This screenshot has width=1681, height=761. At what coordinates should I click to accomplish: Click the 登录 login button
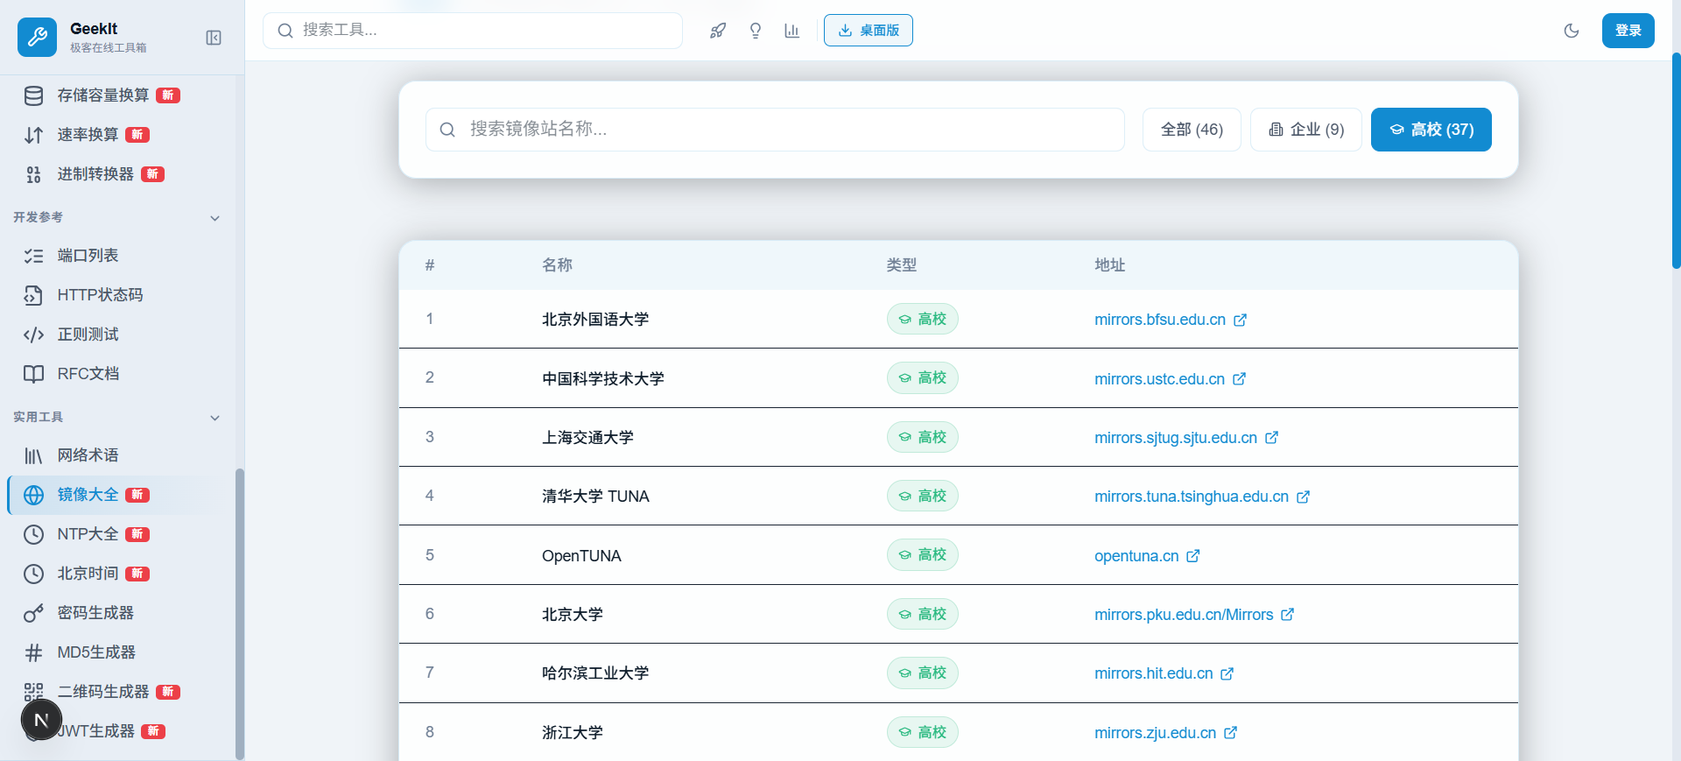pyautogui.click(x=1628, y=31)
